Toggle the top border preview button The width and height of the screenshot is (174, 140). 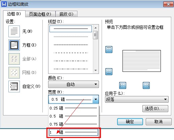(x=109, y=49)
